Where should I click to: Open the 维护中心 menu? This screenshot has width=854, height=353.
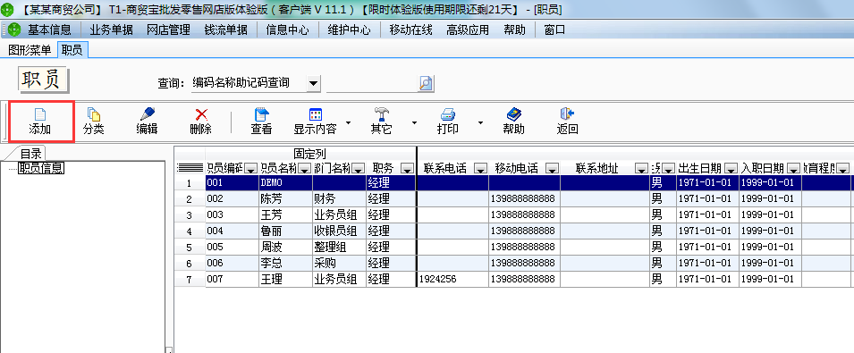(x=349, y=29)
